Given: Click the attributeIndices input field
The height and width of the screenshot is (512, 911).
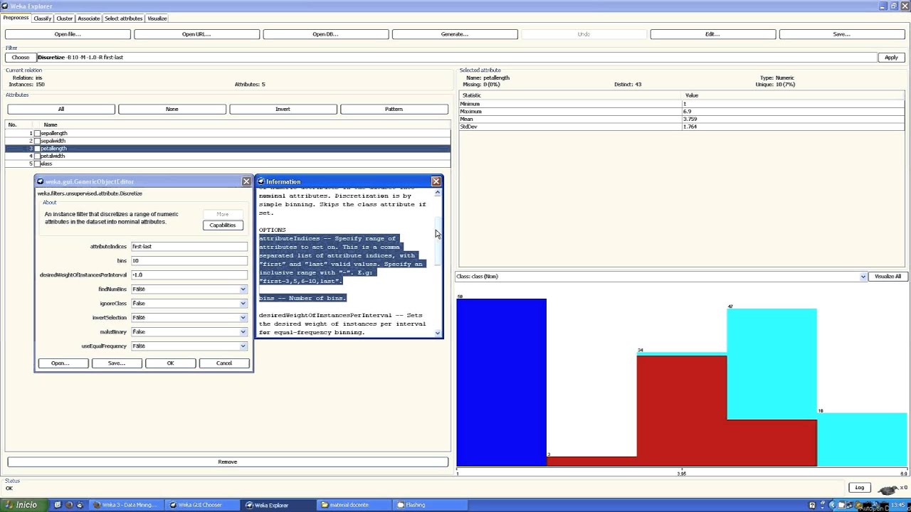Looking at the screenshot, I should coord(189,246).
